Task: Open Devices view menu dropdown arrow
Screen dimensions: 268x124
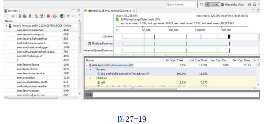Action: (x=79, y=15)
